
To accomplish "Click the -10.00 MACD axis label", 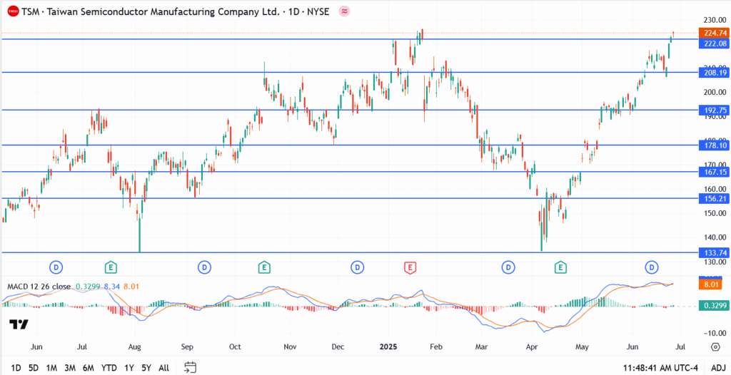I will (x=715, y=333).
